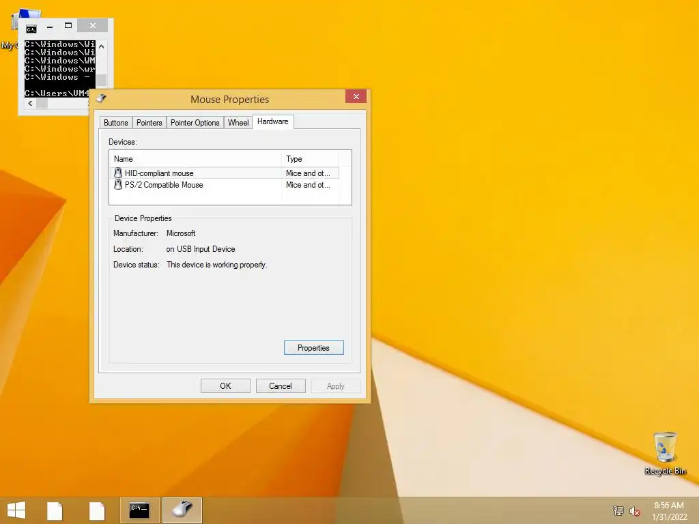Click the Mouse Properties taskbar icon

[x=182, y=510]
